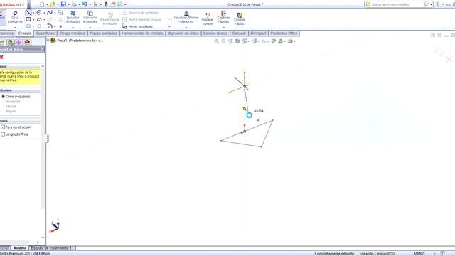455x256 pixels.
Task: Switch to DimXpert tab
Action: (x=258, y=33)
